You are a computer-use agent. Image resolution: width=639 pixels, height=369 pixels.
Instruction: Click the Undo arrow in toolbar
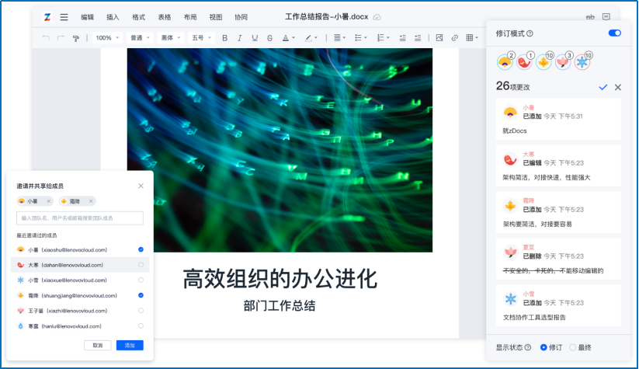(46, 38)
